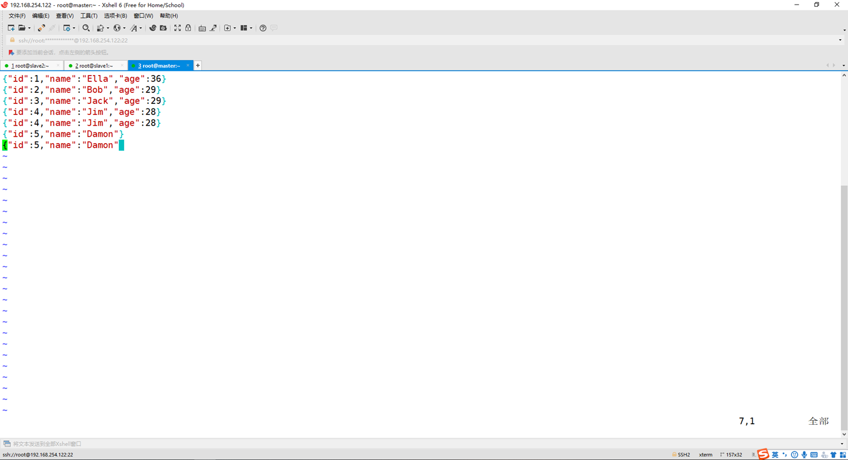
Task: Open the dropdown arrow beside Open folder icon
Action: (29, 28)
